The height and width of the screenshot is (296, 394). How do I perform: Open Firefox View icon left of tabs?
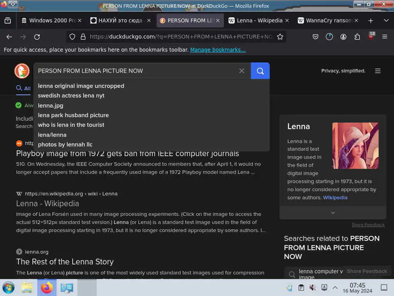coord(8,21)
